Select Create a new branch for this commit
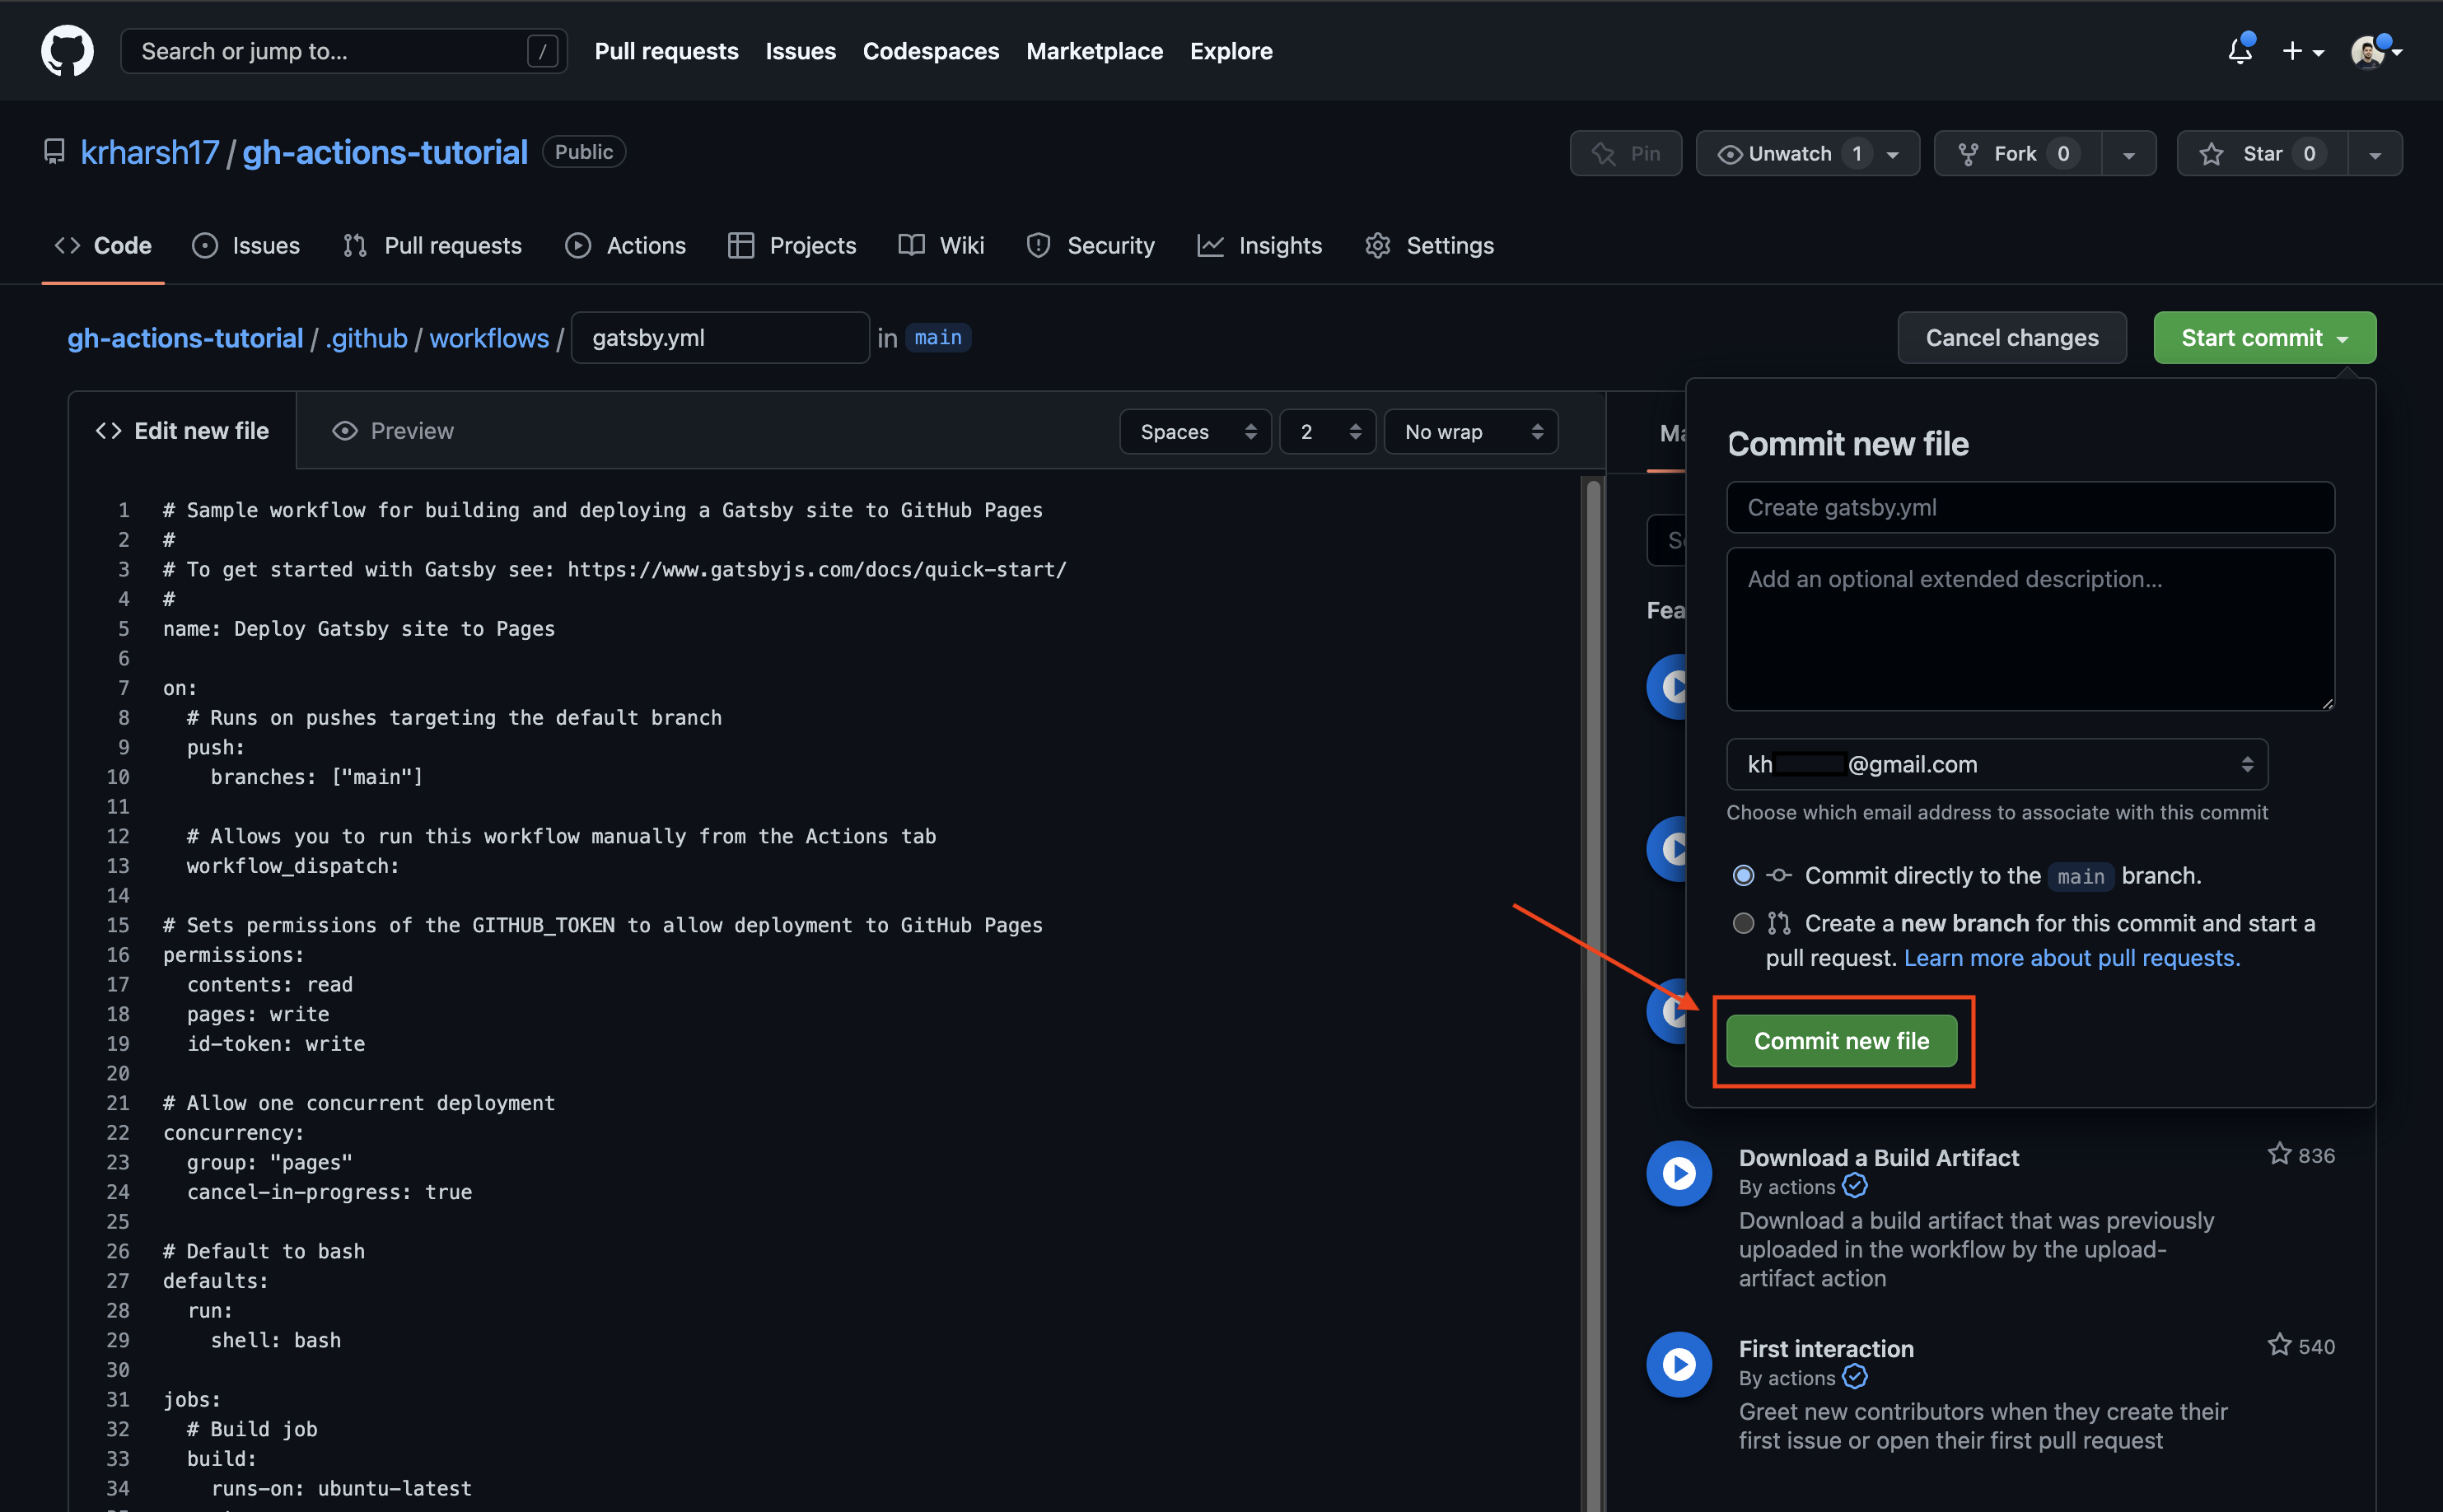This screenshot has height=1512, width=2443. tap(1743, 923)
